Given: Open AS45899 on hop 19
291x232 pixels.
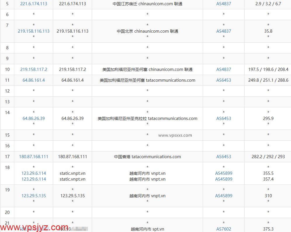Looking at the screenshot, I should pos(223,196).
